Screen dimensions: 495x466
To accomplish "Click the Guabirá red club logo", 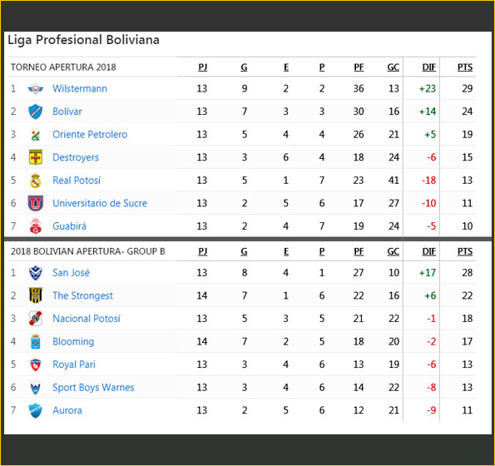I will 36,226.
